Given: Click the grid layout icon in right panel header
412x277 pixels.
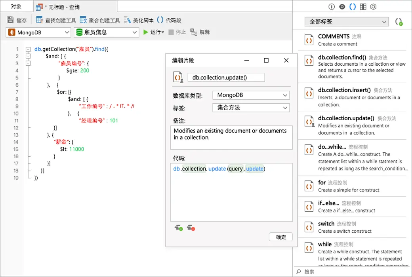Looking at the screenshot, I should [363, 7].
